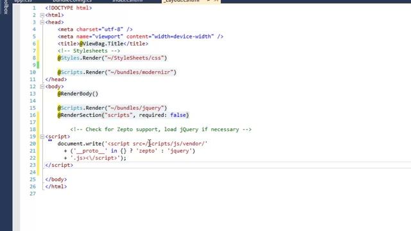Collapse the <body> block on line 12
The image size is (411, 231).
tap(42, 87)
